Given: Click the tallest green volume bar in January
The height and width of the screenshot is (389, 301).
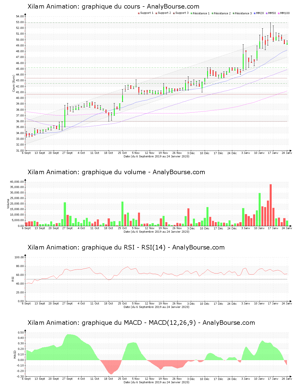Looking at the screenshot, I should pyautogui.click(x=260, y=210).
